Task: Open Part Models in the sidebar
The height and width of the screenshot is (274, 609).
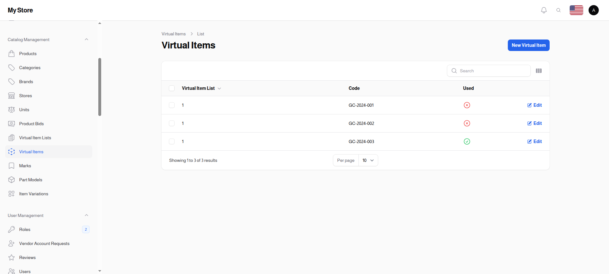Action: tap(49, 180)
